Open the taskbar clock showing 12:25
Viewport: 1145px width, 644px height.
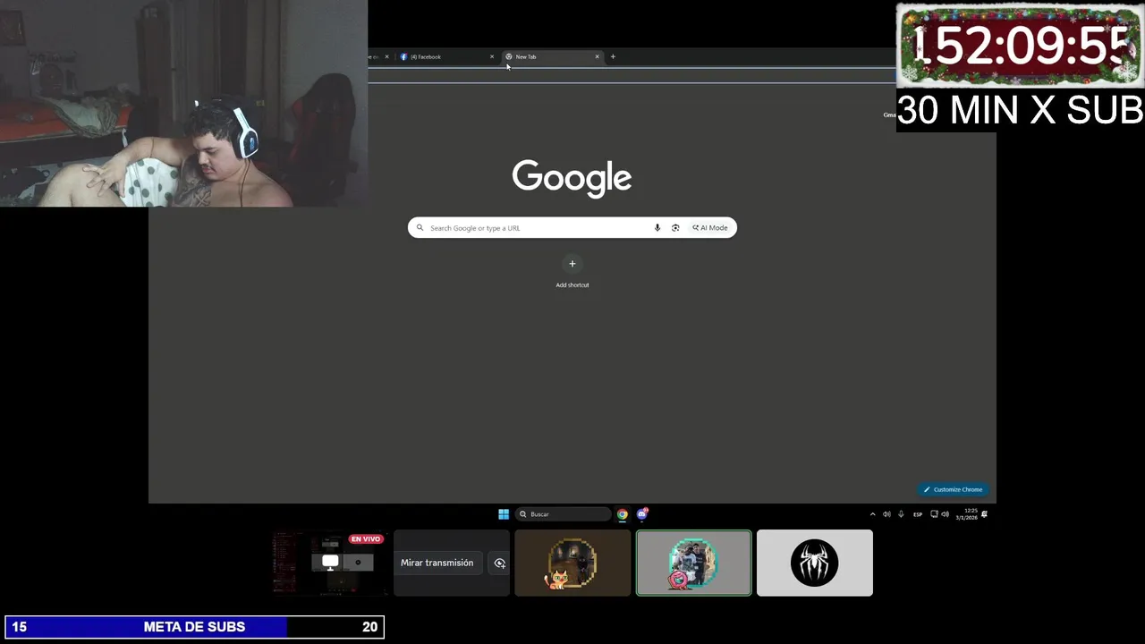(x=966, y=514)
